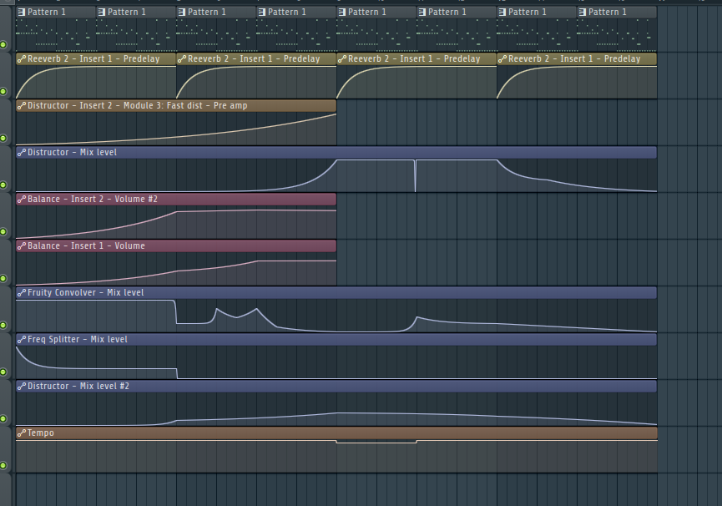
Task: Mute the Tempo automation track
Action: click(x=3, y=465)
